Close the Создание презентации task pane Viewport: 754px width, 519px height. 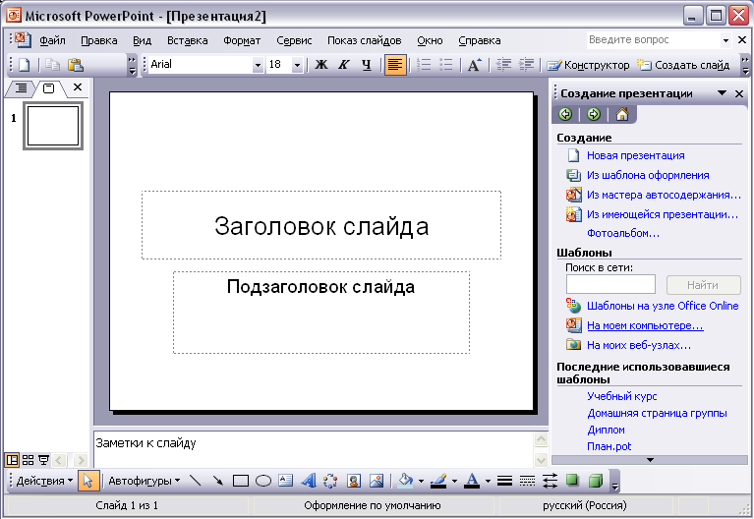tap(739, 93)
